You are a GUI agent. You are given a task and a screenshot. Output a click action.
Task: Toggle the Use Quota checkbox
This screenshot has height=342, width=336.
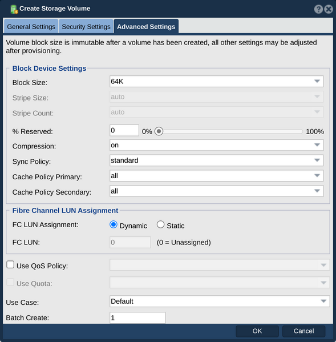(x=10, y=282)
